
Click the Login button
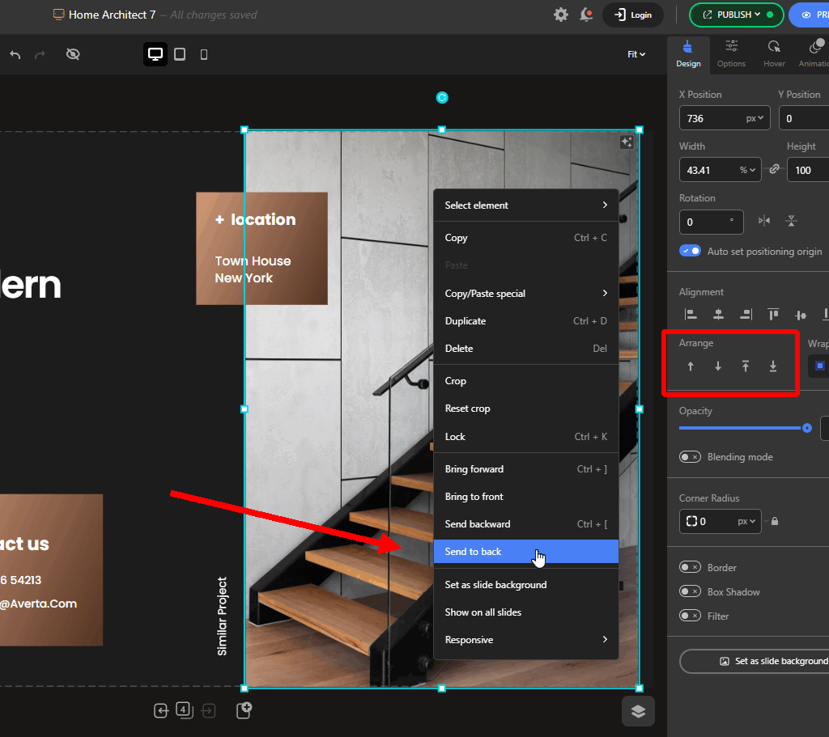coord(633,15)
